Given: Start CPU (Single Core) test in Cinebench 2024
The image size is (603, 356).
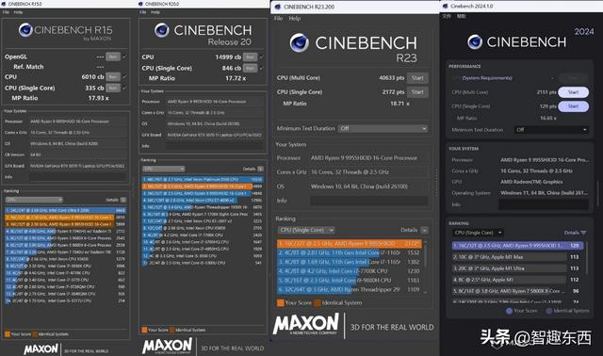Looking at the screenshot, I should 573,106.
